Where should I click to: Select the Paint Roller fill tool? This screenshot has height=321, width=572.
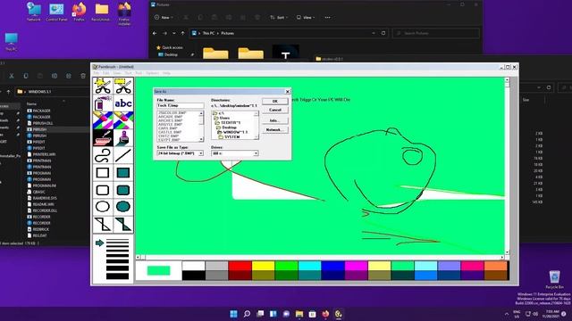pyautogui.click(x=103, y=138)
